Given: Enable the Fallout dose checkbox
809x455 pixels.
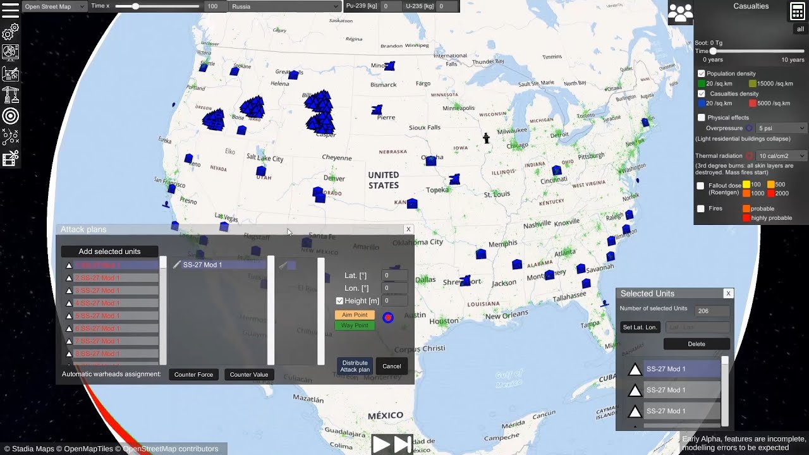Looking at the screenshot, I should (x=700, y=186).
